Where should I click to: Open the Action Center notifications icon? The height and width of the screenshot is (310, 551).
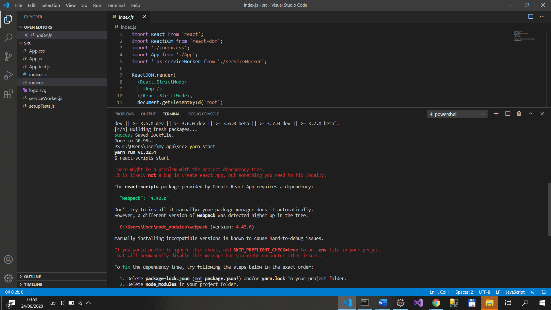pyautogui.click(x=11, y=303)
